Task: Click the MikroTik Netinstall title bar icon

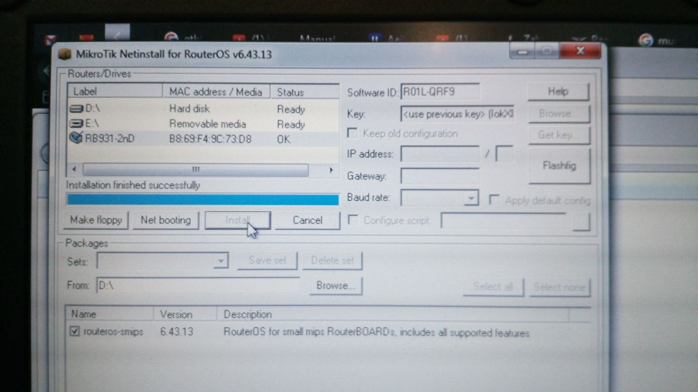Action: tap(65, 54)
